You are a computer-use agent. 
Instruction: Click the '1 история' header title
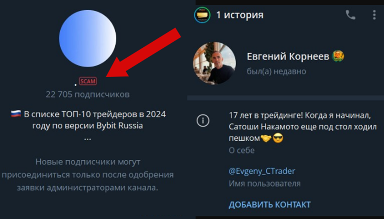pos(240,15)
